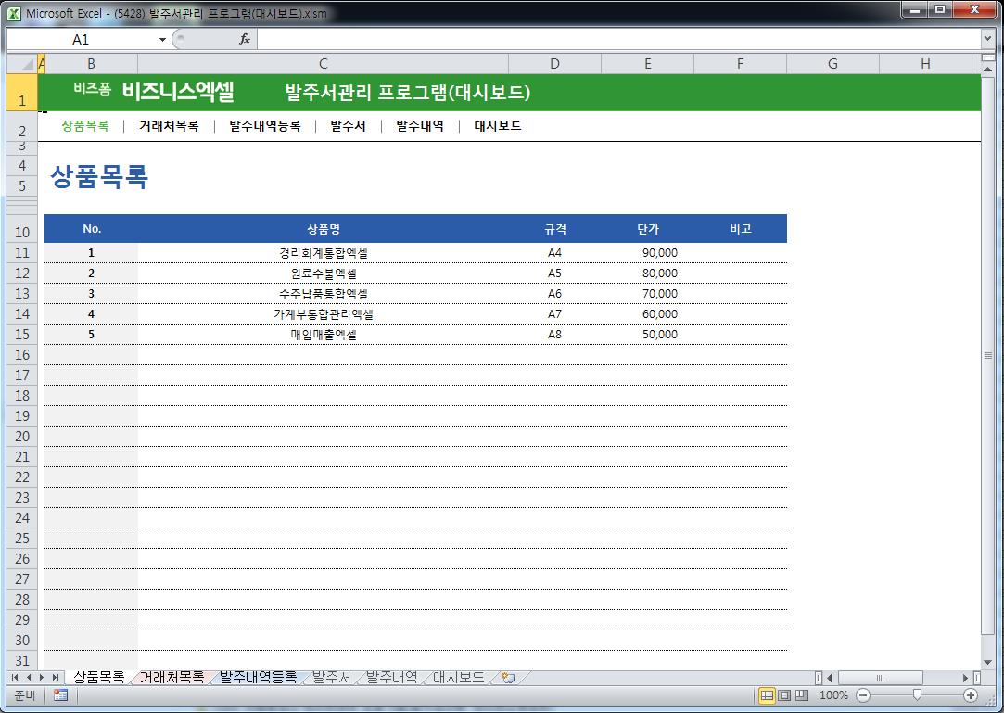
Task: Open the 발주내역등록 navigation link
Action: (x=265, y=125)
